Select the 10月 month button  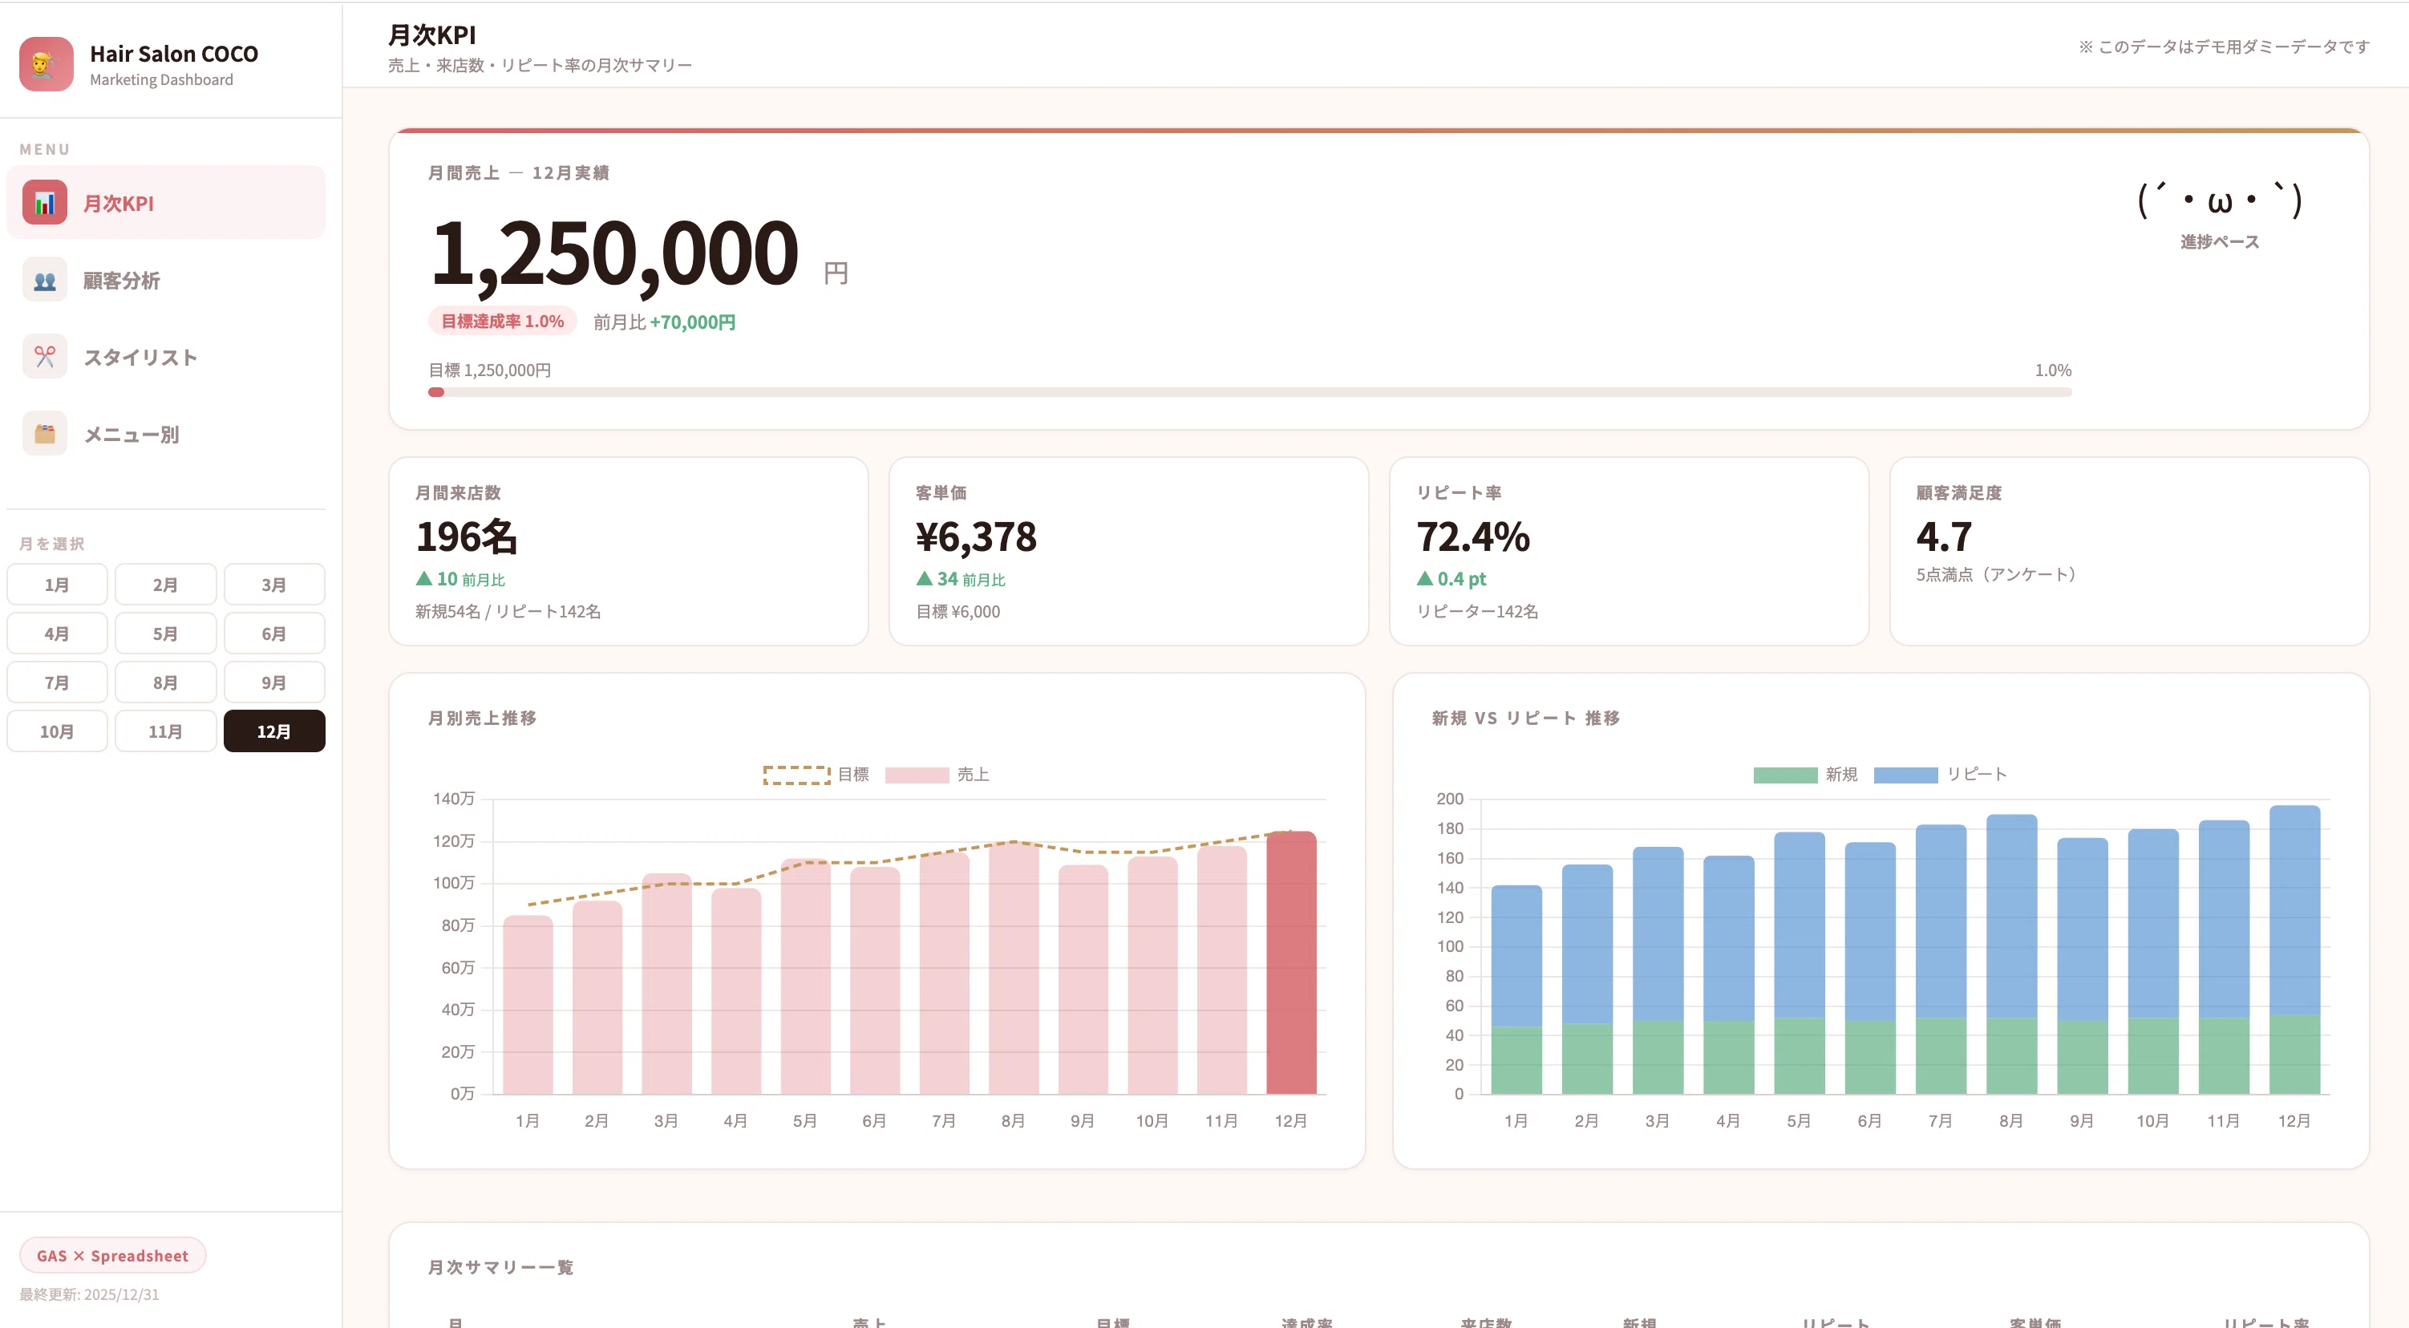click(57, 731)
